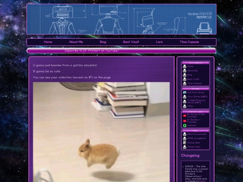243x182 pixels.
Task: Open Time Capsule in the top navigation bar
Action: point(189,42)
